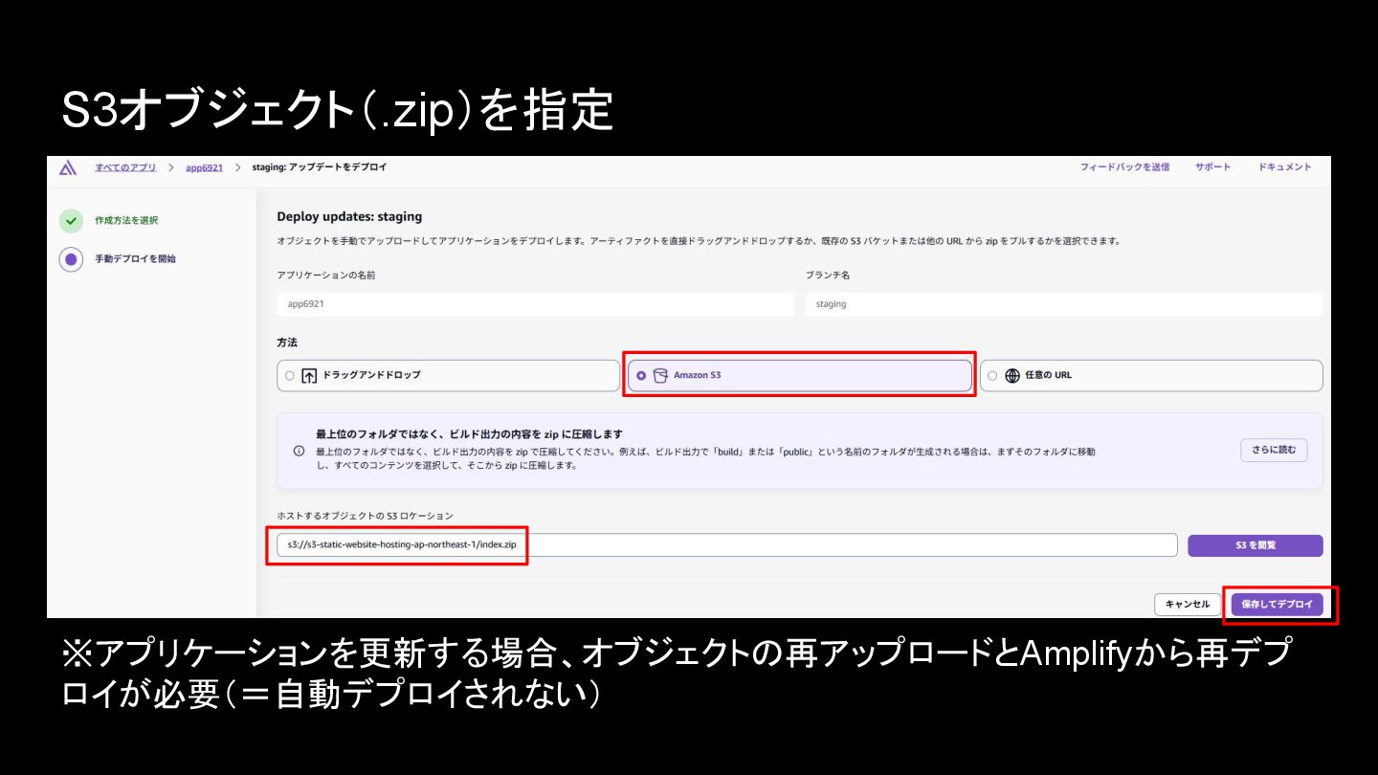
Task: Select the 任意の URL radio button
Action: click(x=992, y=376)
